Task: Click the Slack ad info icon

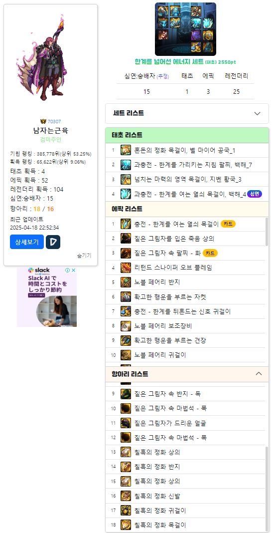Action: pos(67,270)
